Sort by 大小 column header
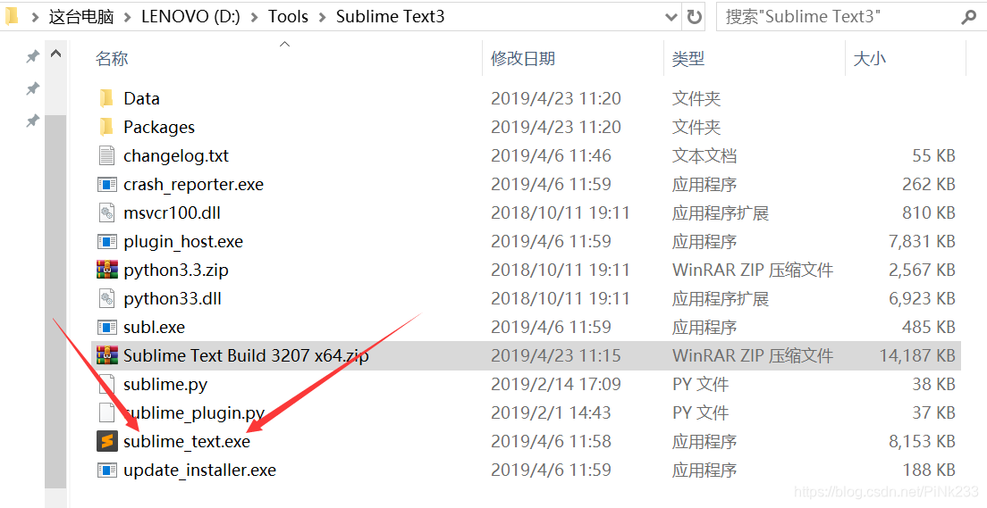The image size is (987, 508). point(869,58)
